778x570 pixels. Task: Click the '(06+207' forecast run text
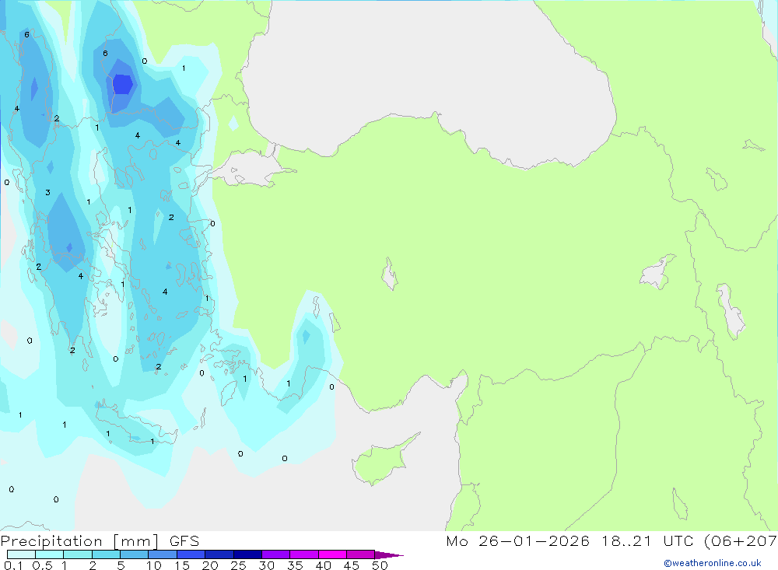[x=741, y=541]
